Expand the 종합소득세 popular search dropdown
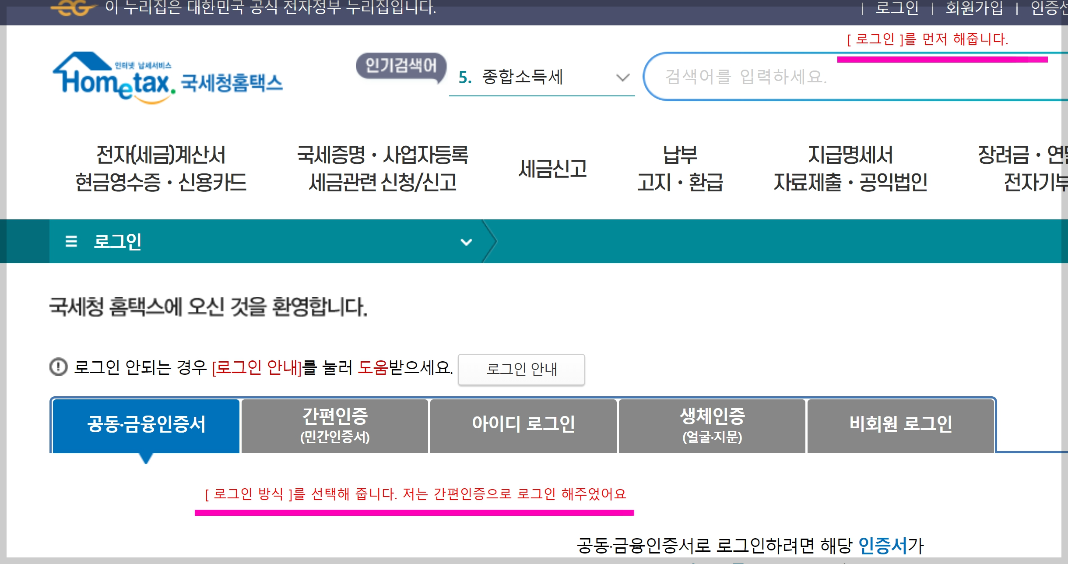Screen dimensions: 1068x564 622,78
